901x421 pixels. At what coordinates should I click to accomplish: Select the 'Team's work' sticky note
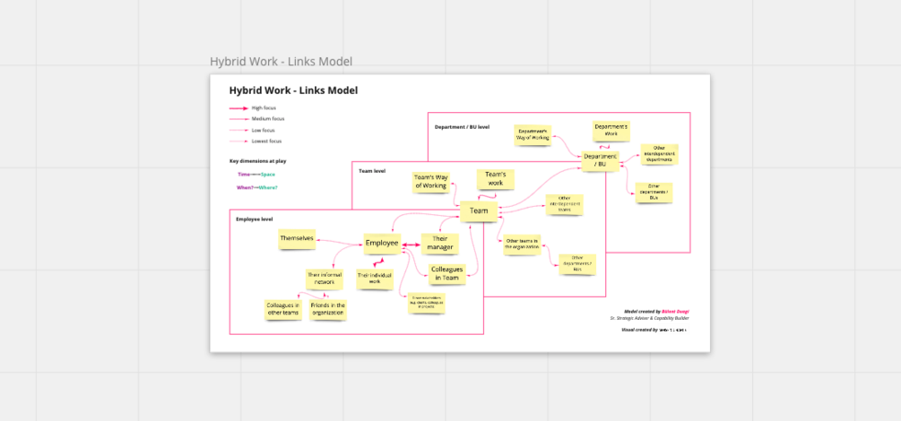pos(495,179)
